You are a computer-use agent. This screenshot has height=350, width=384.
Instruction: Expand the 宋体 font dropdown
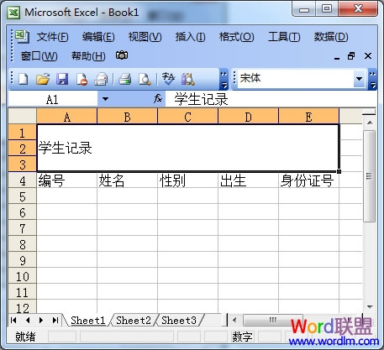[x=359, y=79]
